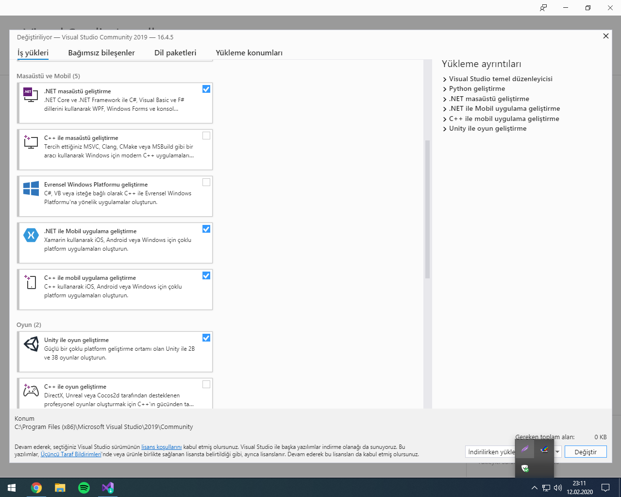Viewport: 621px width, 497px height.
Task: Click the Değiştir button
Action: click(x=586, y=452)
